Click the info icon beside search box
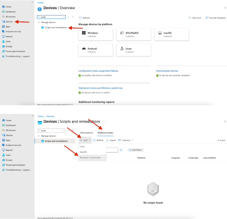227x219 pixels. (121, 150)
